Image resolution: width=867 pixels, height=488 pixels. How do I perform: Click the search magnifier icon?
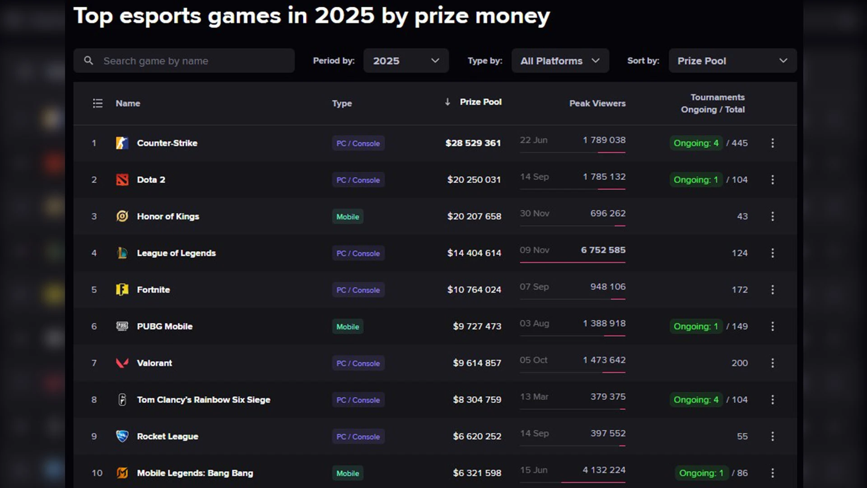coord(89,61)
